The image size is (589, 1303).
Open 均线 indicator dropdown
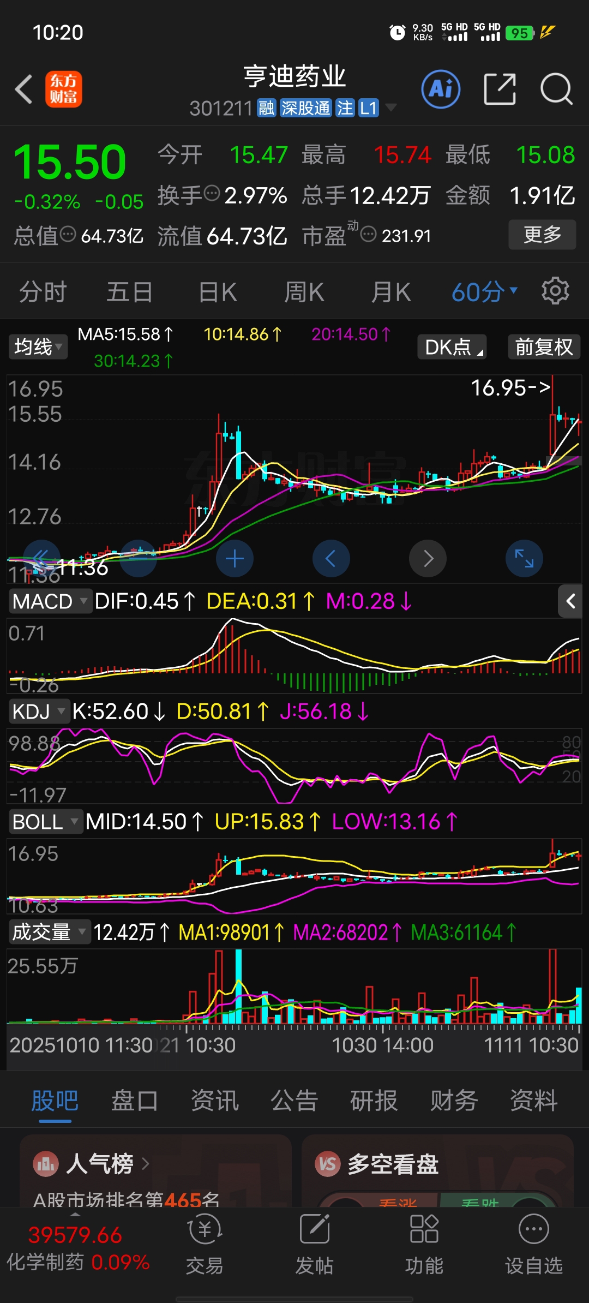coord(38,346)
